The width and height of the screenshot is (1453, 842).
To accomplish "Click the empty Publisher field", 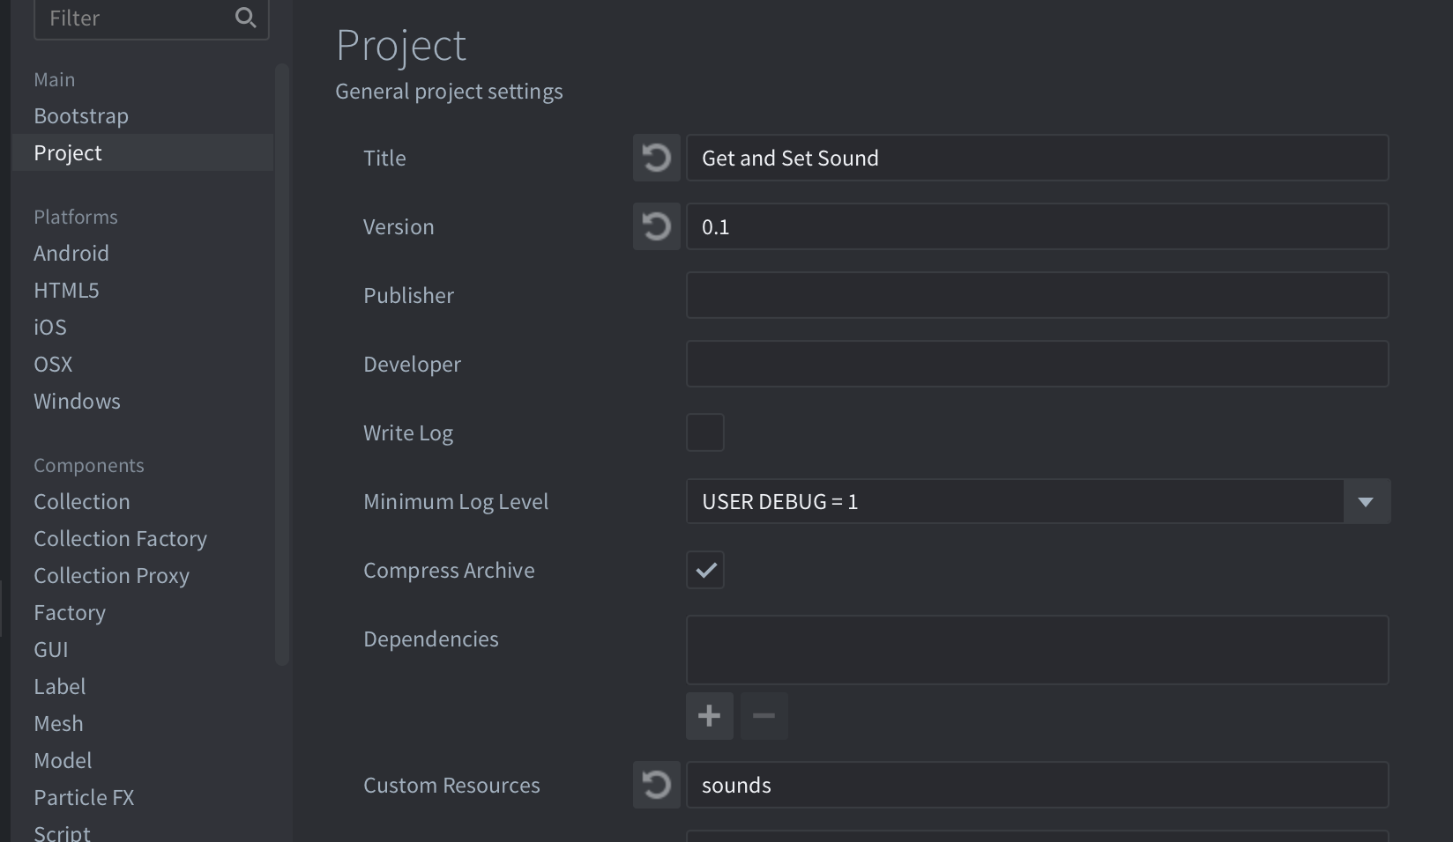I will pyautogui.click(x=1038, y=295).
